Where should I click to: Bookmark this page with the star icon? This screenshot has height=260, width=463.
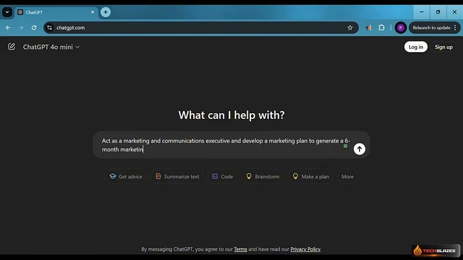(x=350, y=28)
